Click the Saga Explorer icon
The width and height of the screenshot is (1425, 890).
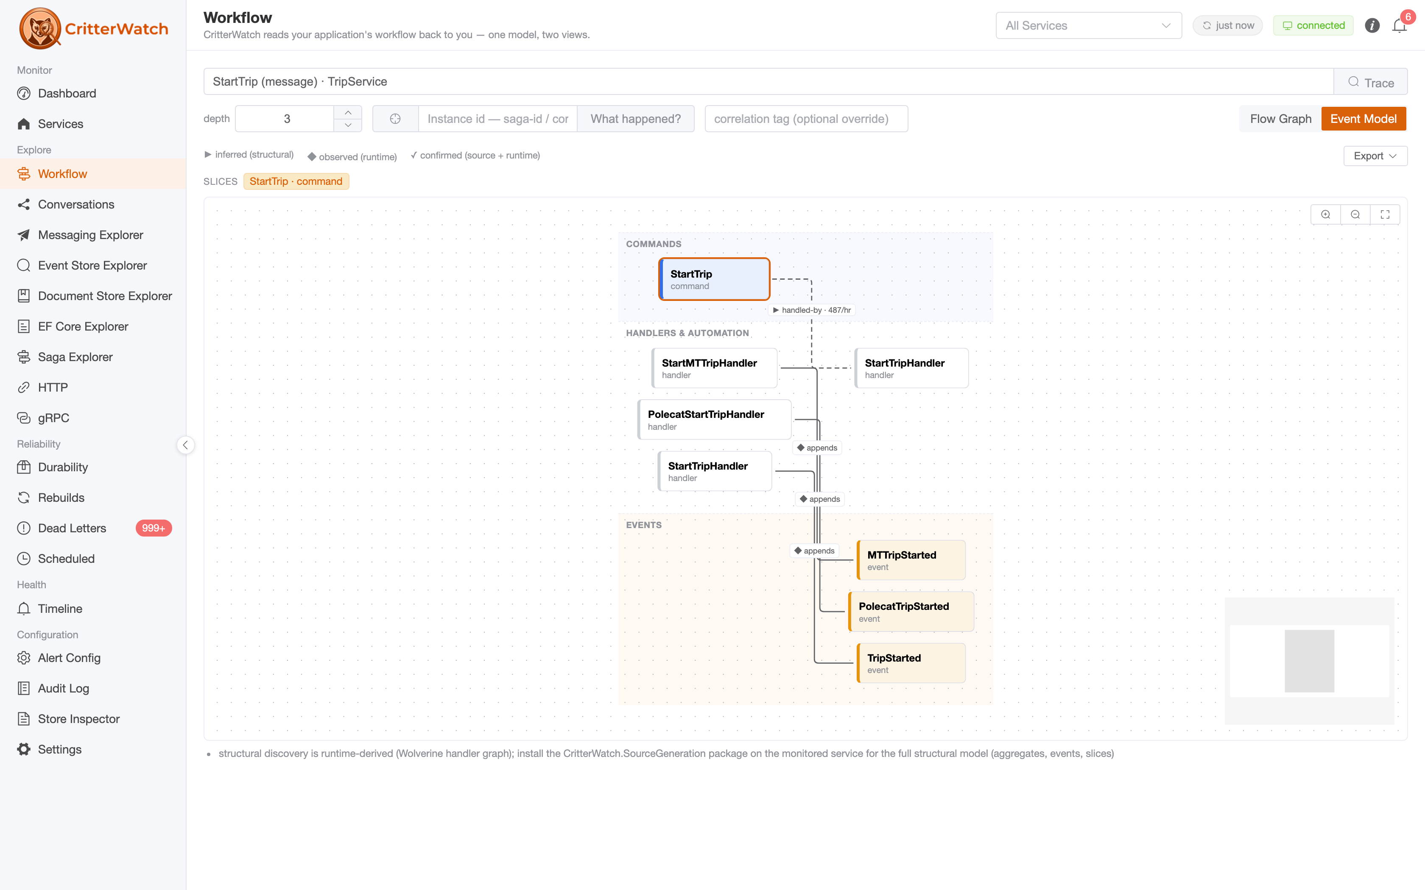click(x=24, y=357)
